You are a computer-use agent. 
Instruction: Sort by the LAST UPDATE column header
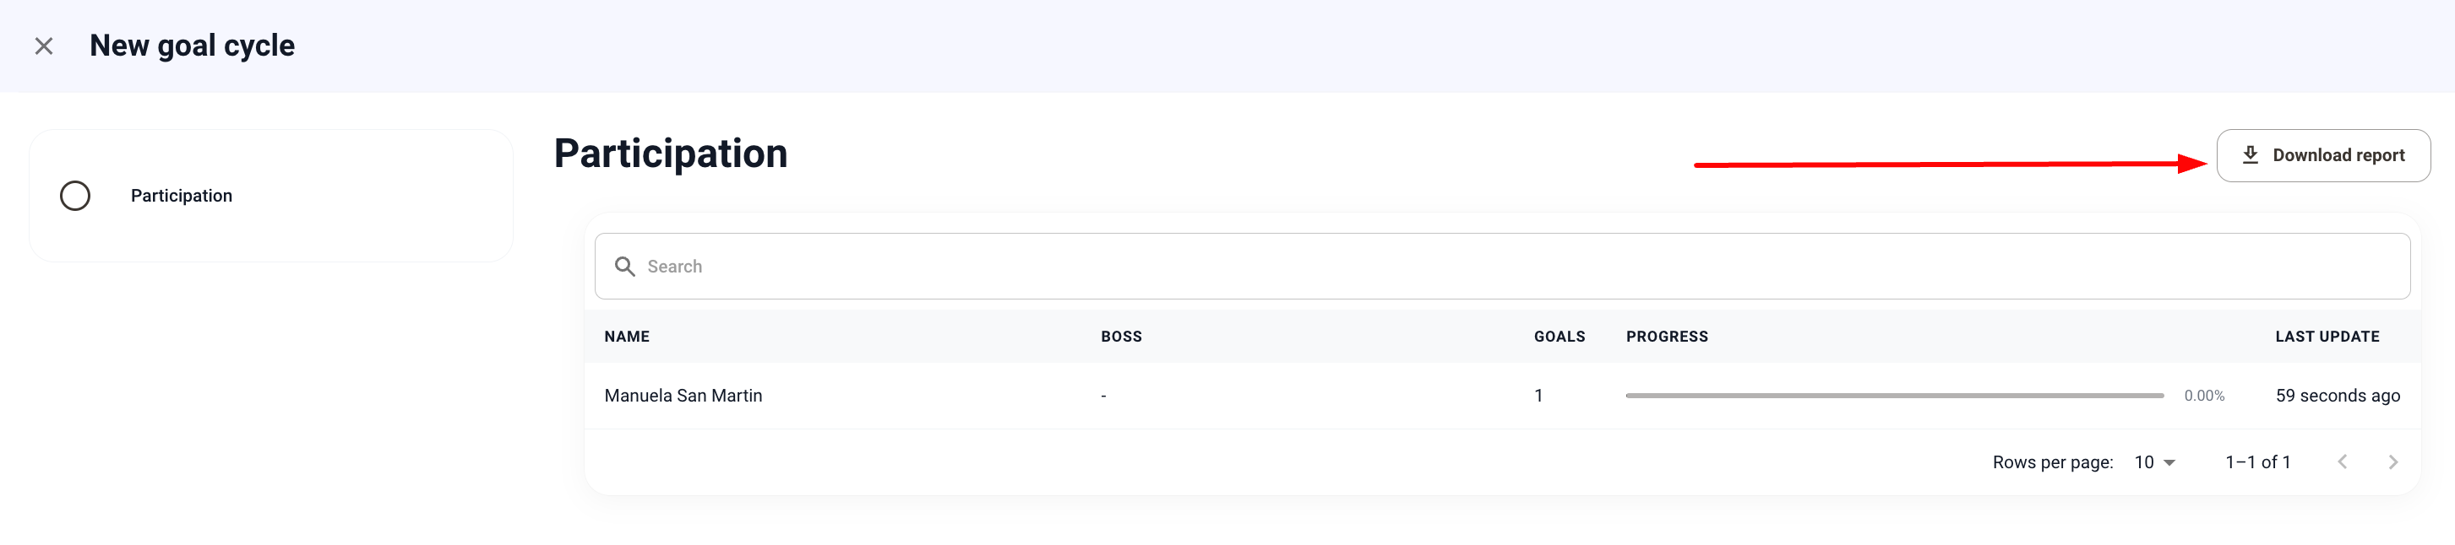click(2327, 337)
